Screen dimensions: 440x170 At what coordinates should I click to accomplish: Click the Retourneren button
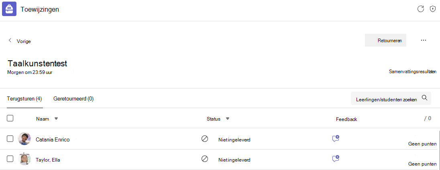[385, 40]
